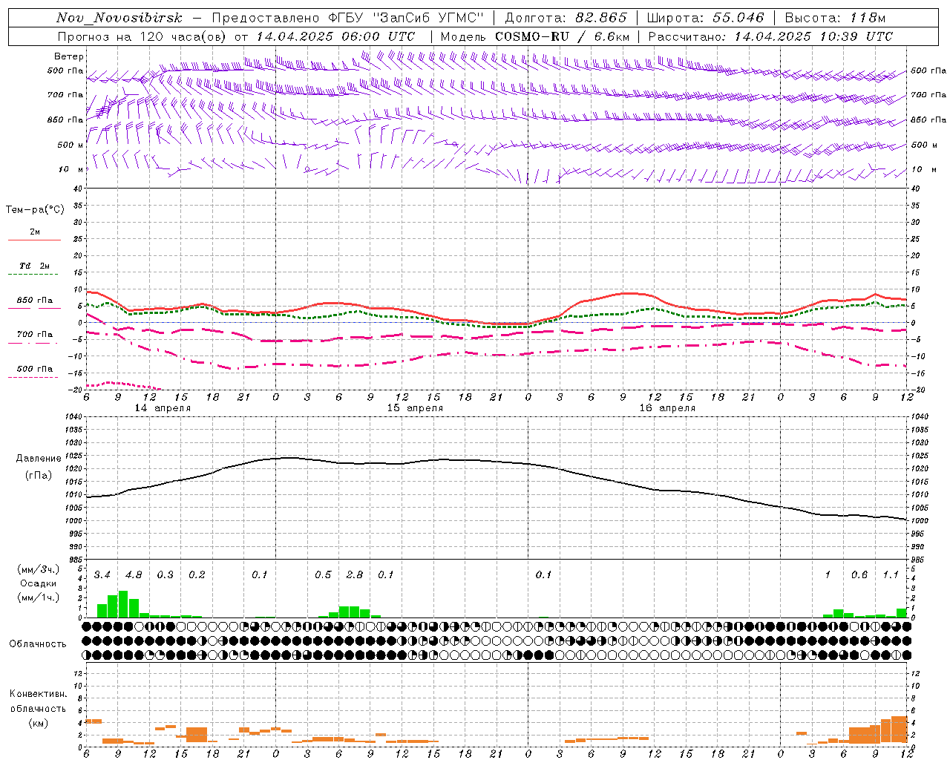Viewport: 950px width, 760px height.
Task: Click the (мм/1ч.) precipitation unit label
Action: (x=39, y=597)
